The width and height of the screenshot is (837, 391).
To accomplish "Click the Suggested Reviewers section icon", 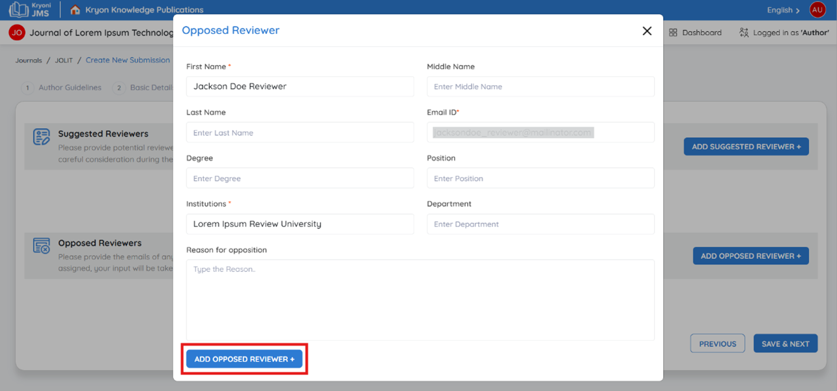I will (x=41, y=137).
